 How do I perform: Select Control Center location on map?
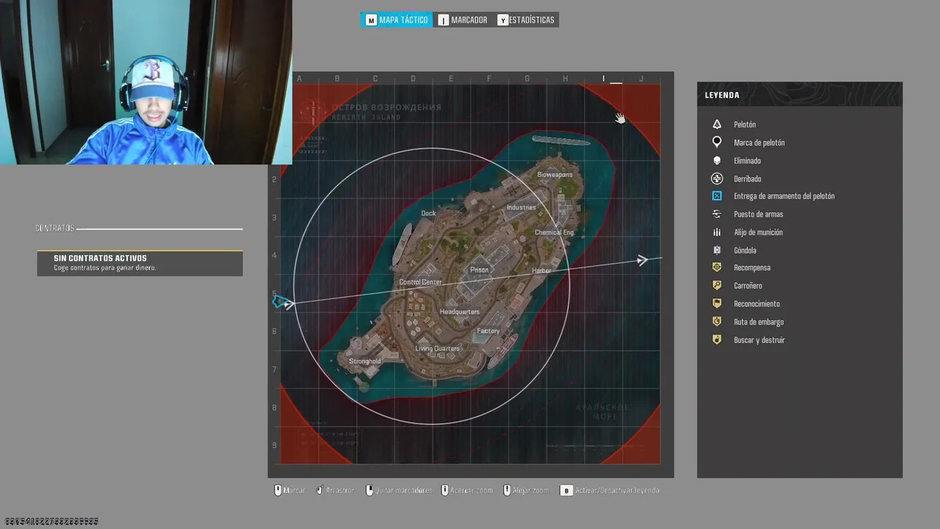[421, 282]
